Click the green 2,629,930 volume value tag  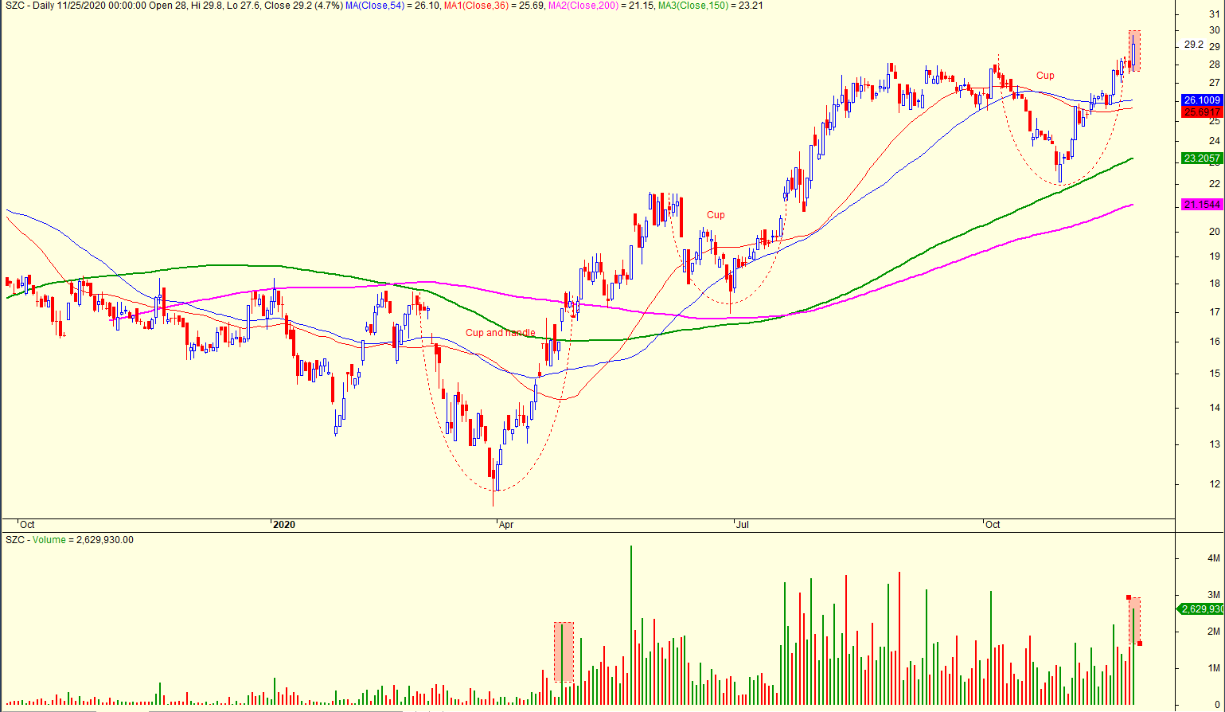click(1201, 609)
